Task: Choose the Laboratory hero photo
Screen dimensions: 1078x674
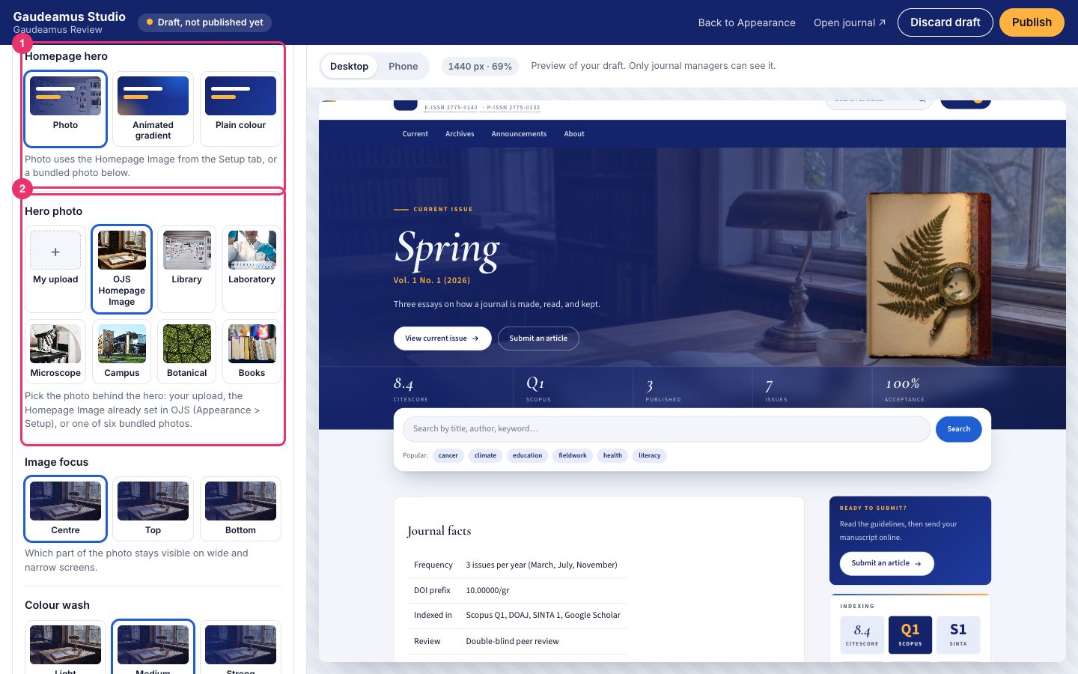Action: [252, 269]
